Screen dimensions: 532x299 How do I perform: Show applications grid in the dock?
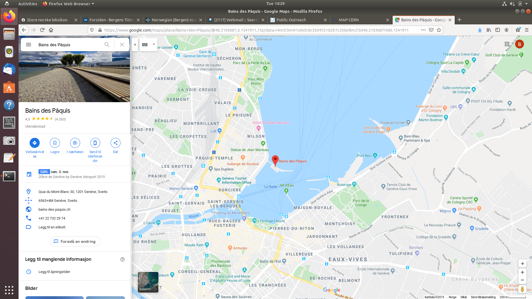click(x=9, y=290)
